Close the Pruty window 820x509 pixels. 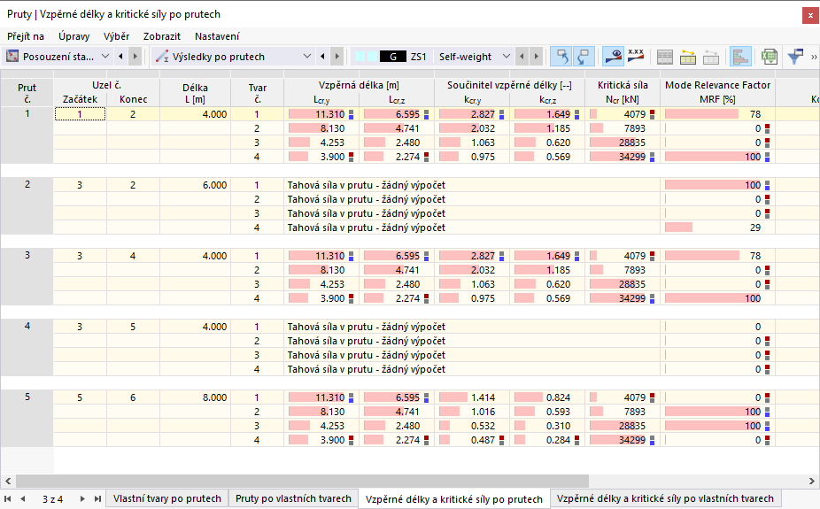[810, 15]
